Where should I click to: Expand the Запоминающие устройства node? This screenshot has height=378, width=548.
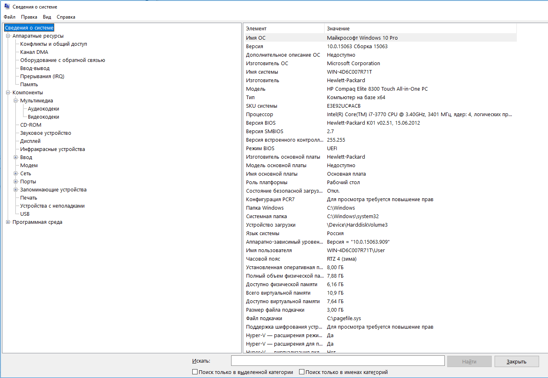[16, 190]
